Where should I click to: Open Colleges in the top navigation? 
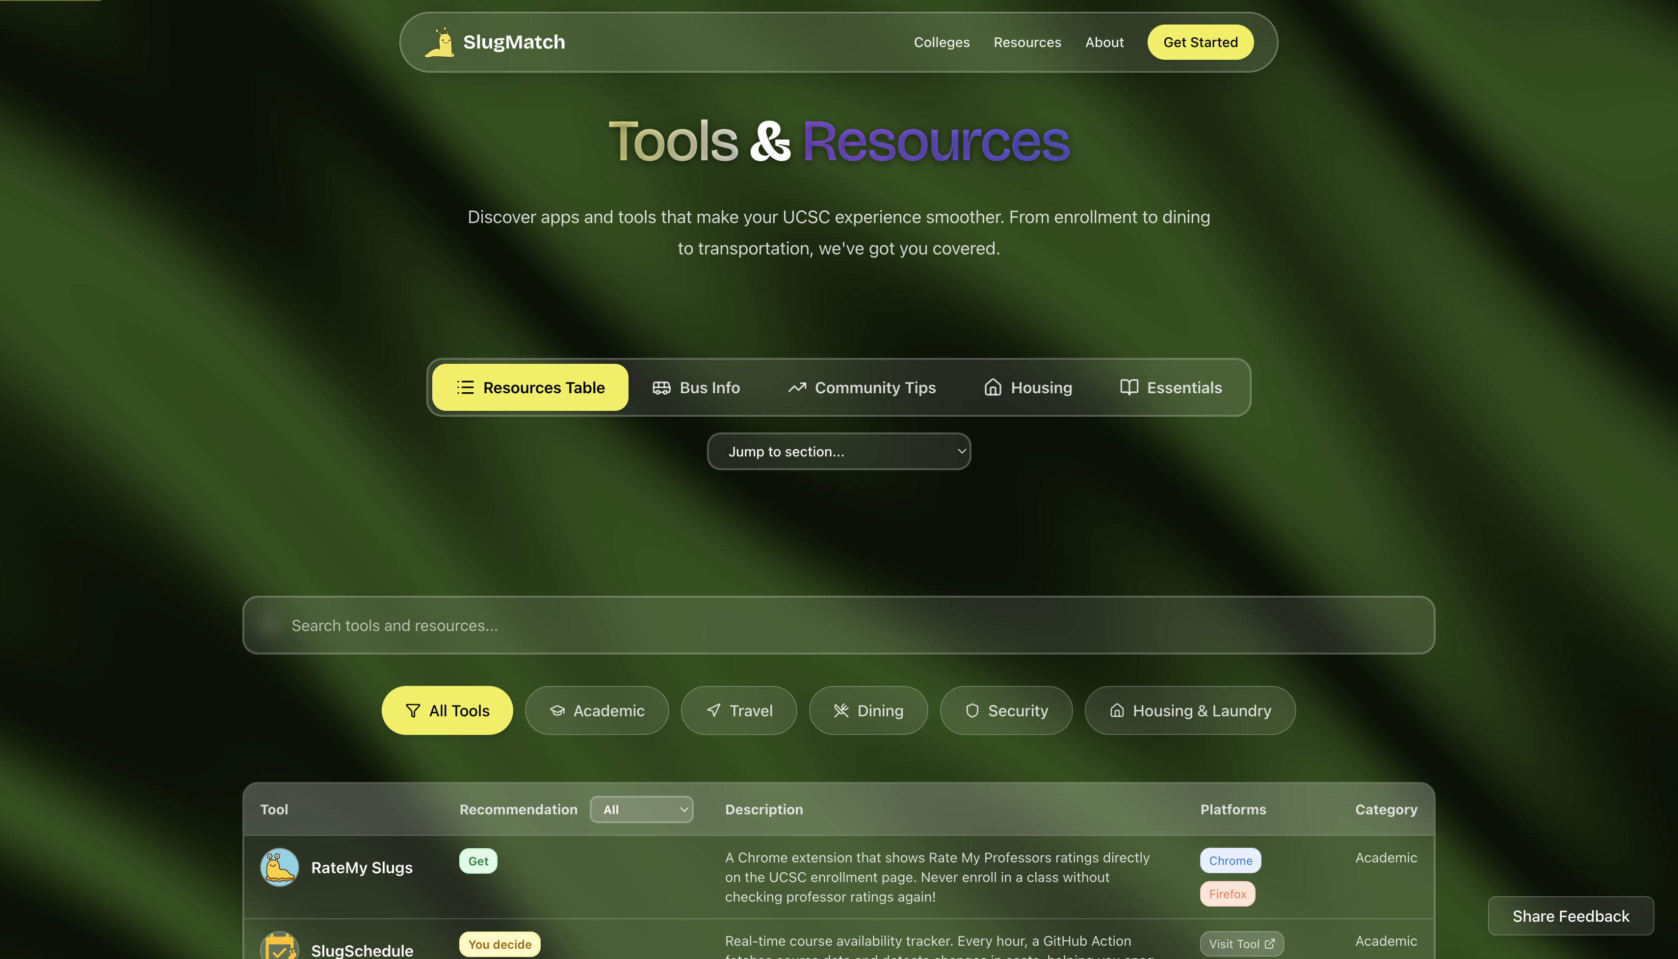(941, 42)
